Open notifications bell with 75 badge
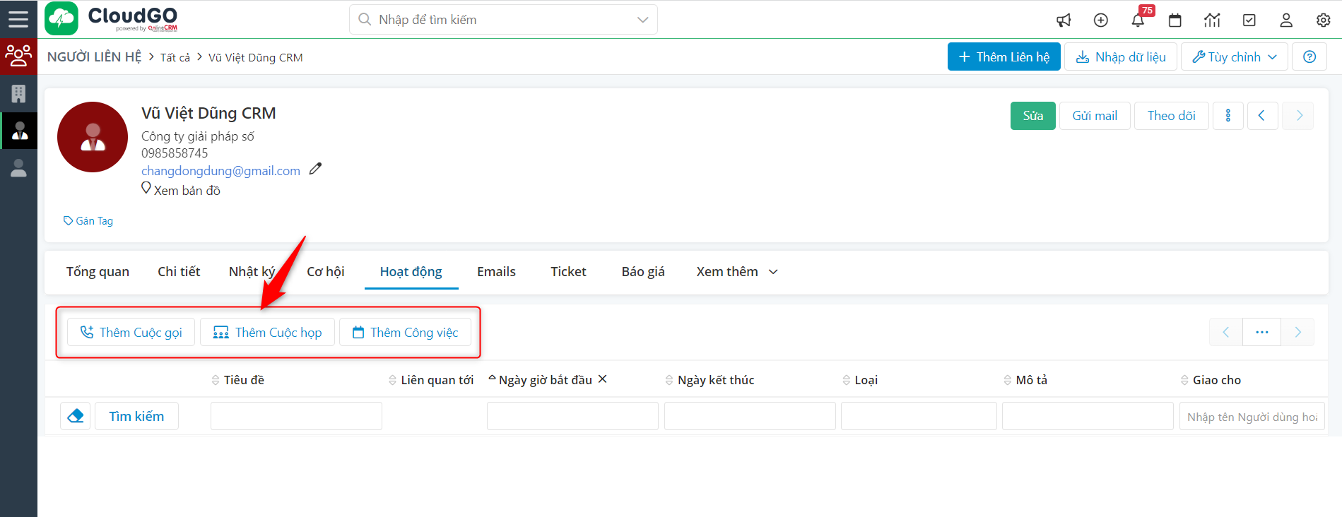The width and height of the screenshot is (1342, 517). 1138,20
